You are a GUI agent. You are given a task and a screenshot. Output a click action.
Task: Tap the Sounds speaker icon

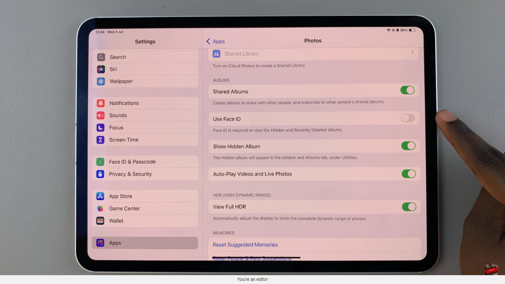click(101, 115)
